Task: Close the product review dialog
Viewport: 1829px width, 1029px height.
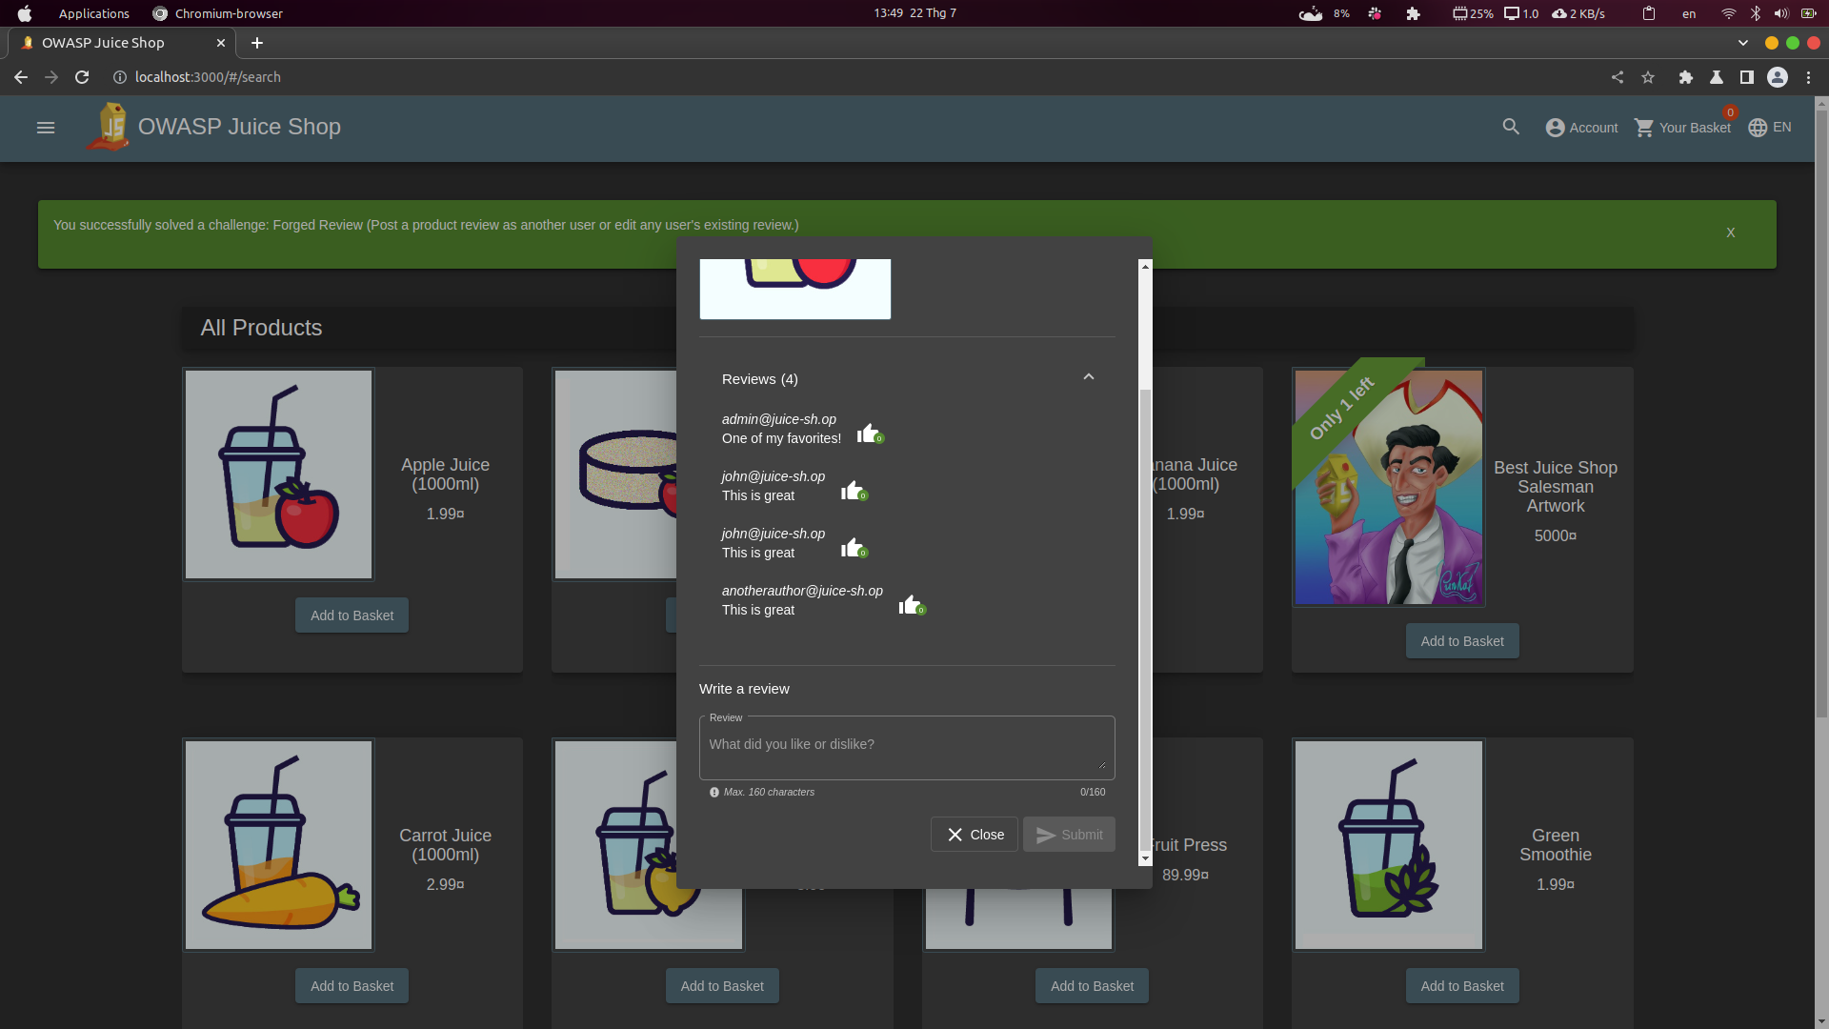Action: click(x=975, y=835)
